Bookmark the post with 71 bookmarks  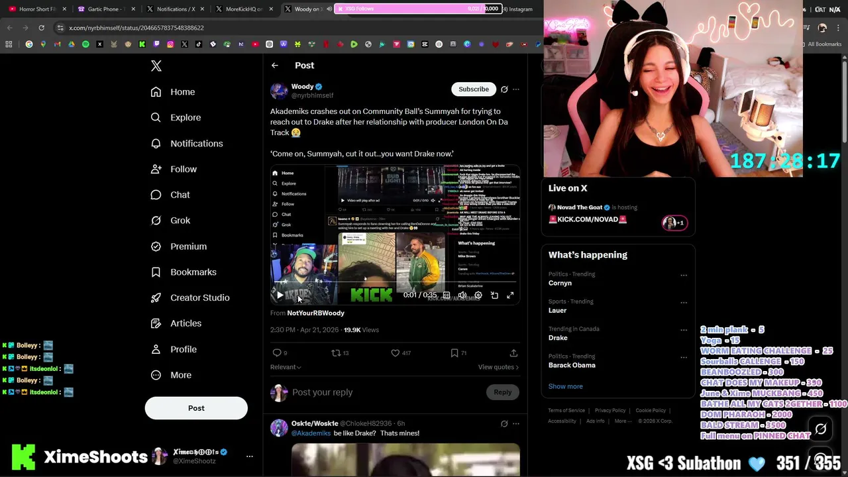pyautogui.click(x=458, y=353)
